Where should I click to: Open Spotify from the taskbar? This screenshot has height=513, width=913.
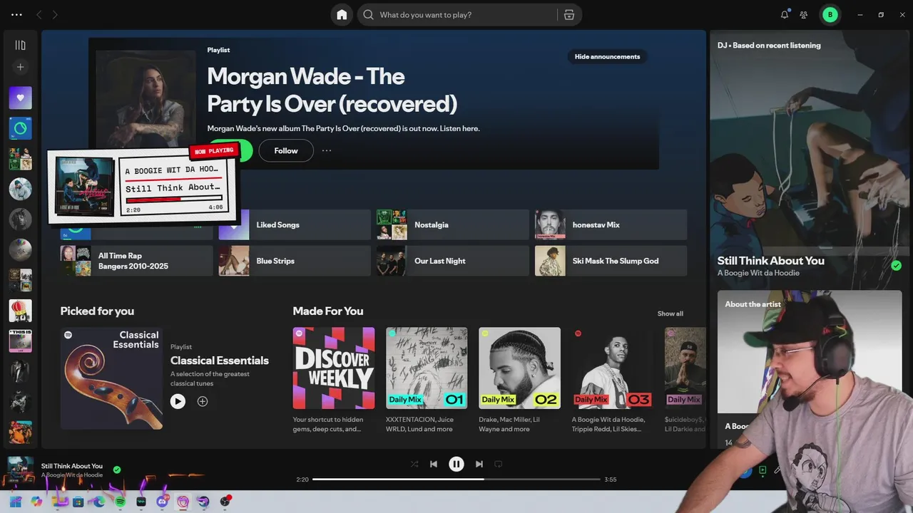pyautogui.click(x=121, y=502)
